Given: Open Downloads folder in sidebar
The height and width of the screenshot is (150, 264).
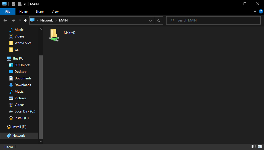Looking at the screenshot, I should click(23, 85).
